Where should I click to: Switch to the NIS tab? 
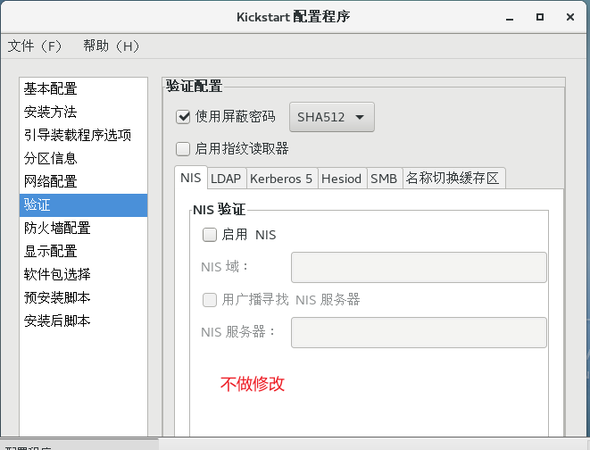click(191, 178)
